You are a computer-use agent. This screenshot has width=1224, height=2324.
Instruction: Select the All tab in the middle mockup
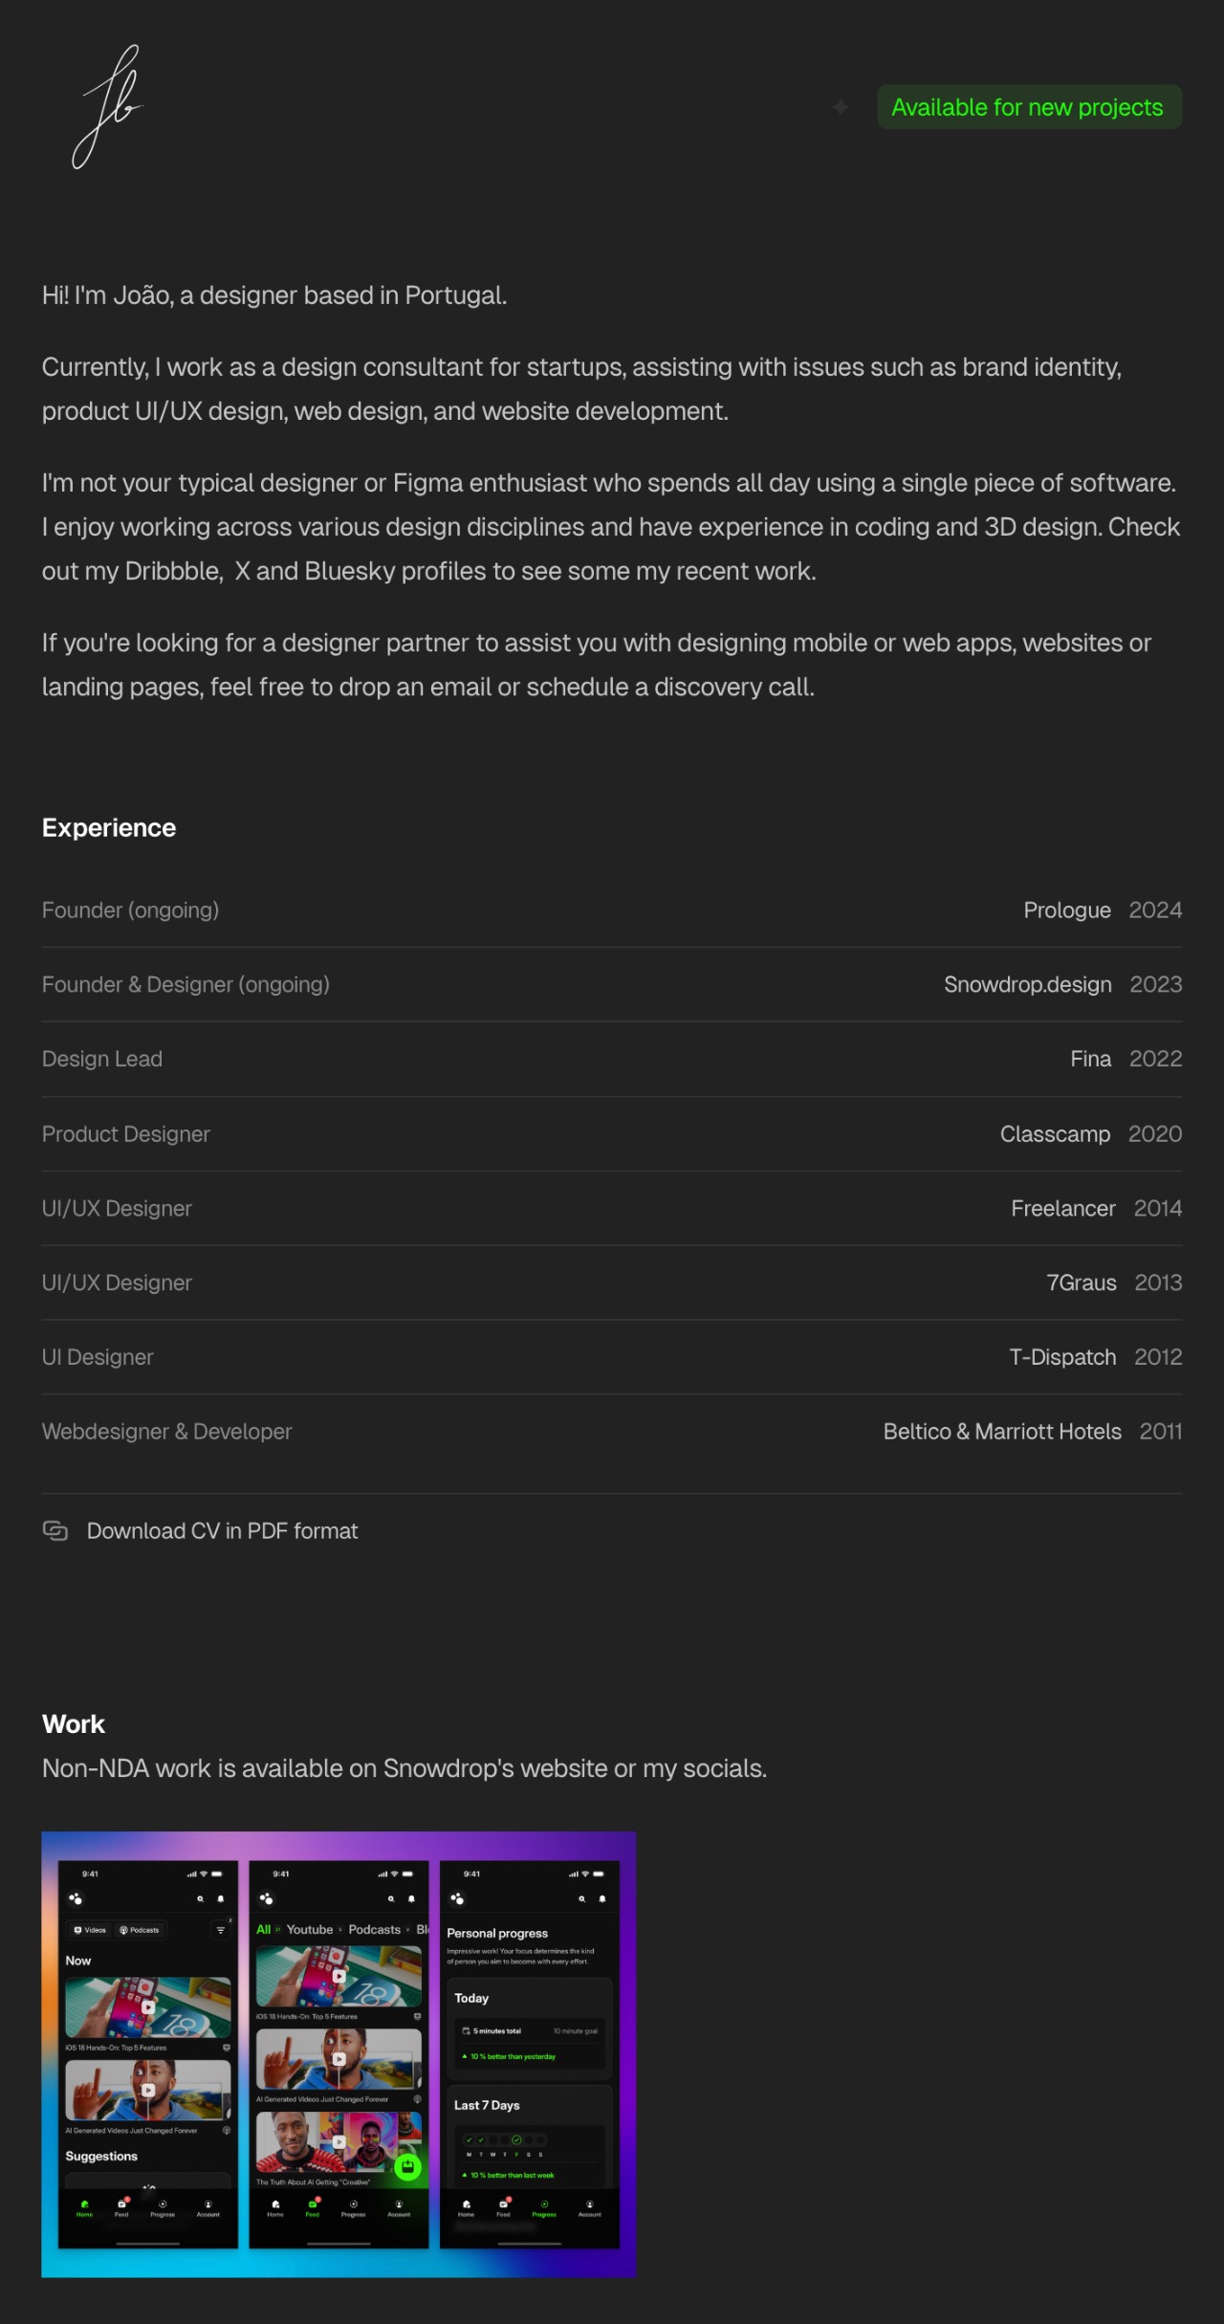(x=263, y=1929)
